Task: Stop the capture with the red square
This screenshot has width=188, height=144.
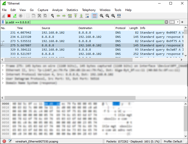Action: click(x=9, y=16)
